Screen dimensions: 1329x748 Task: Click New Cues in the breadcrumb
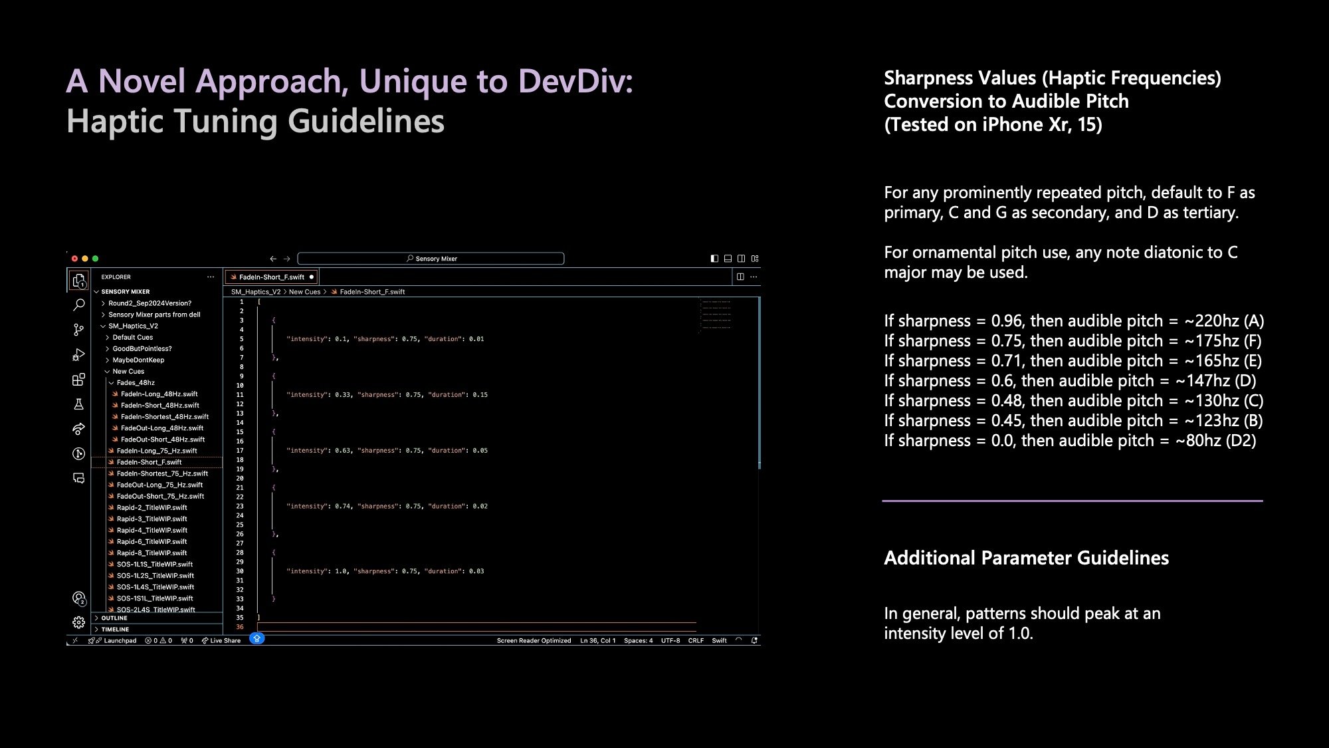304,292
